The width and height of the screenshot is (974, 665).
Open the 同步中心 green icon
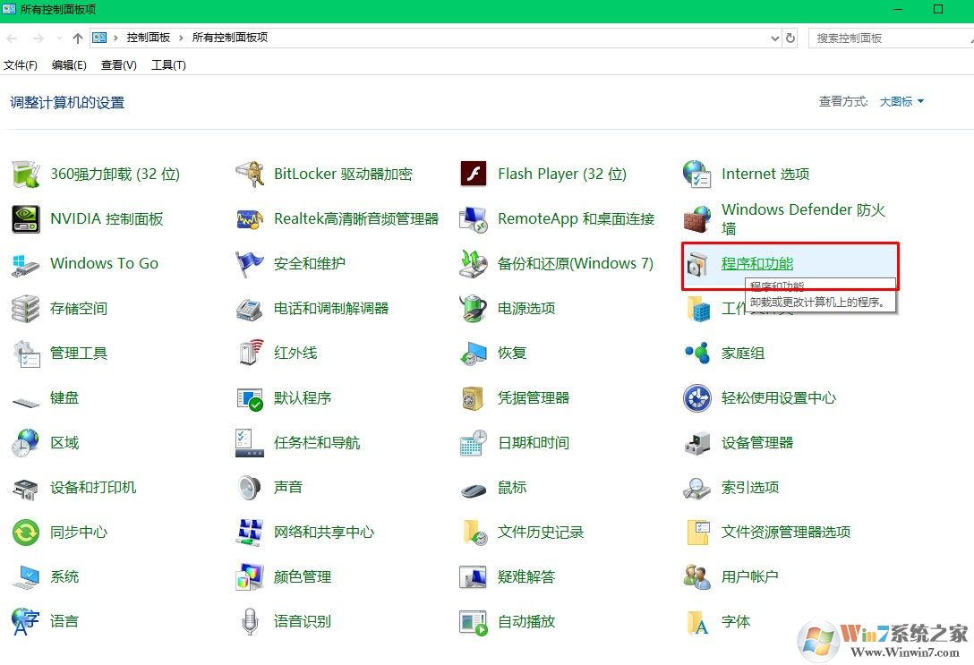(x=26, y=533)
